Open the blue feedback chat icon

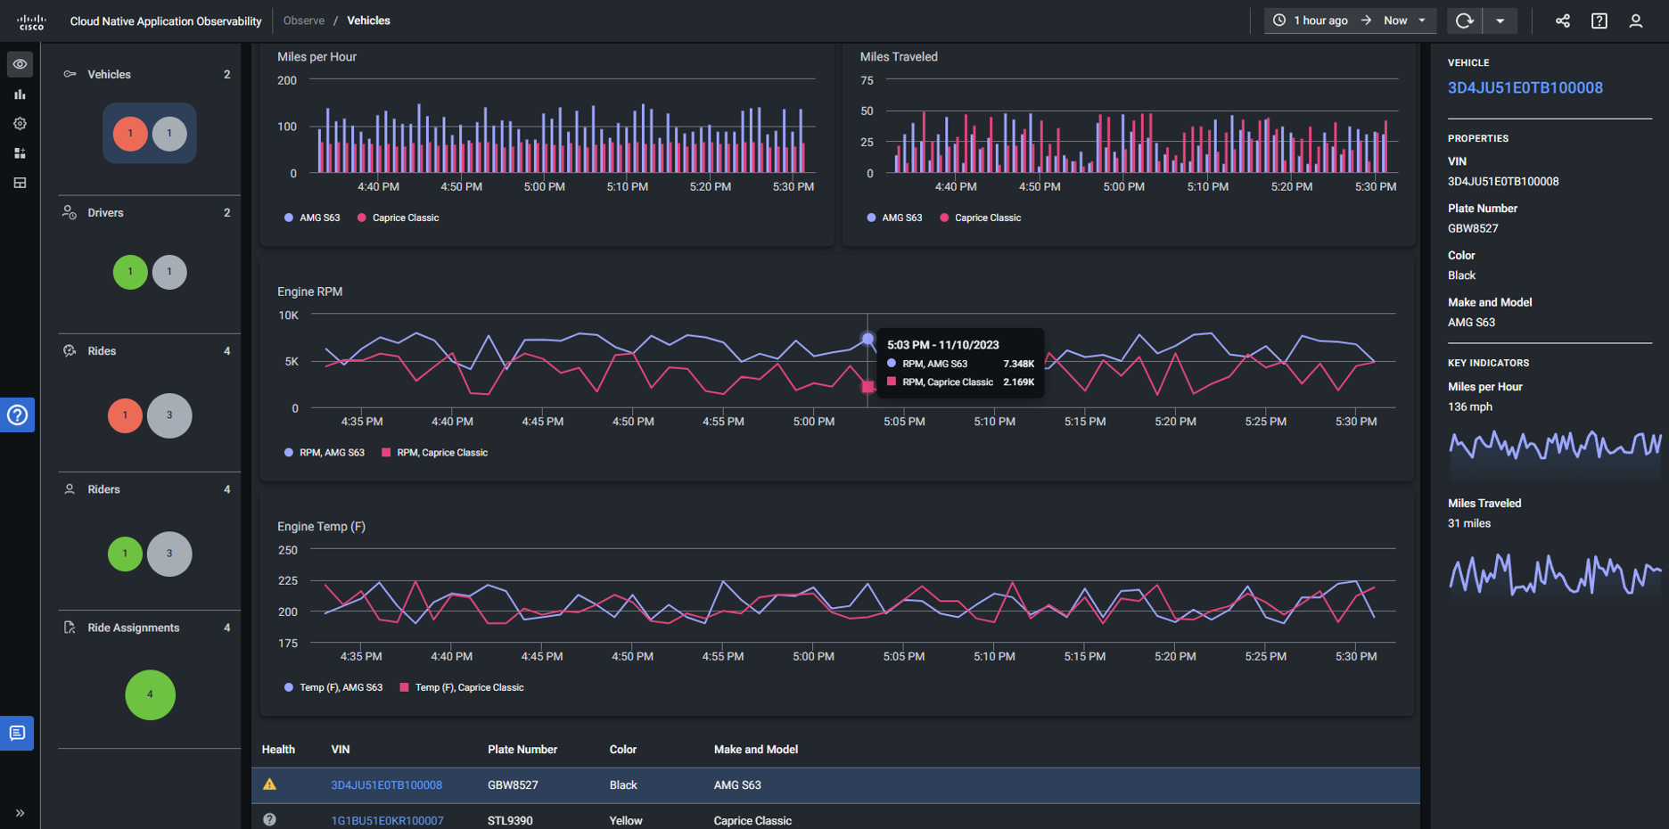pos(17,733)
